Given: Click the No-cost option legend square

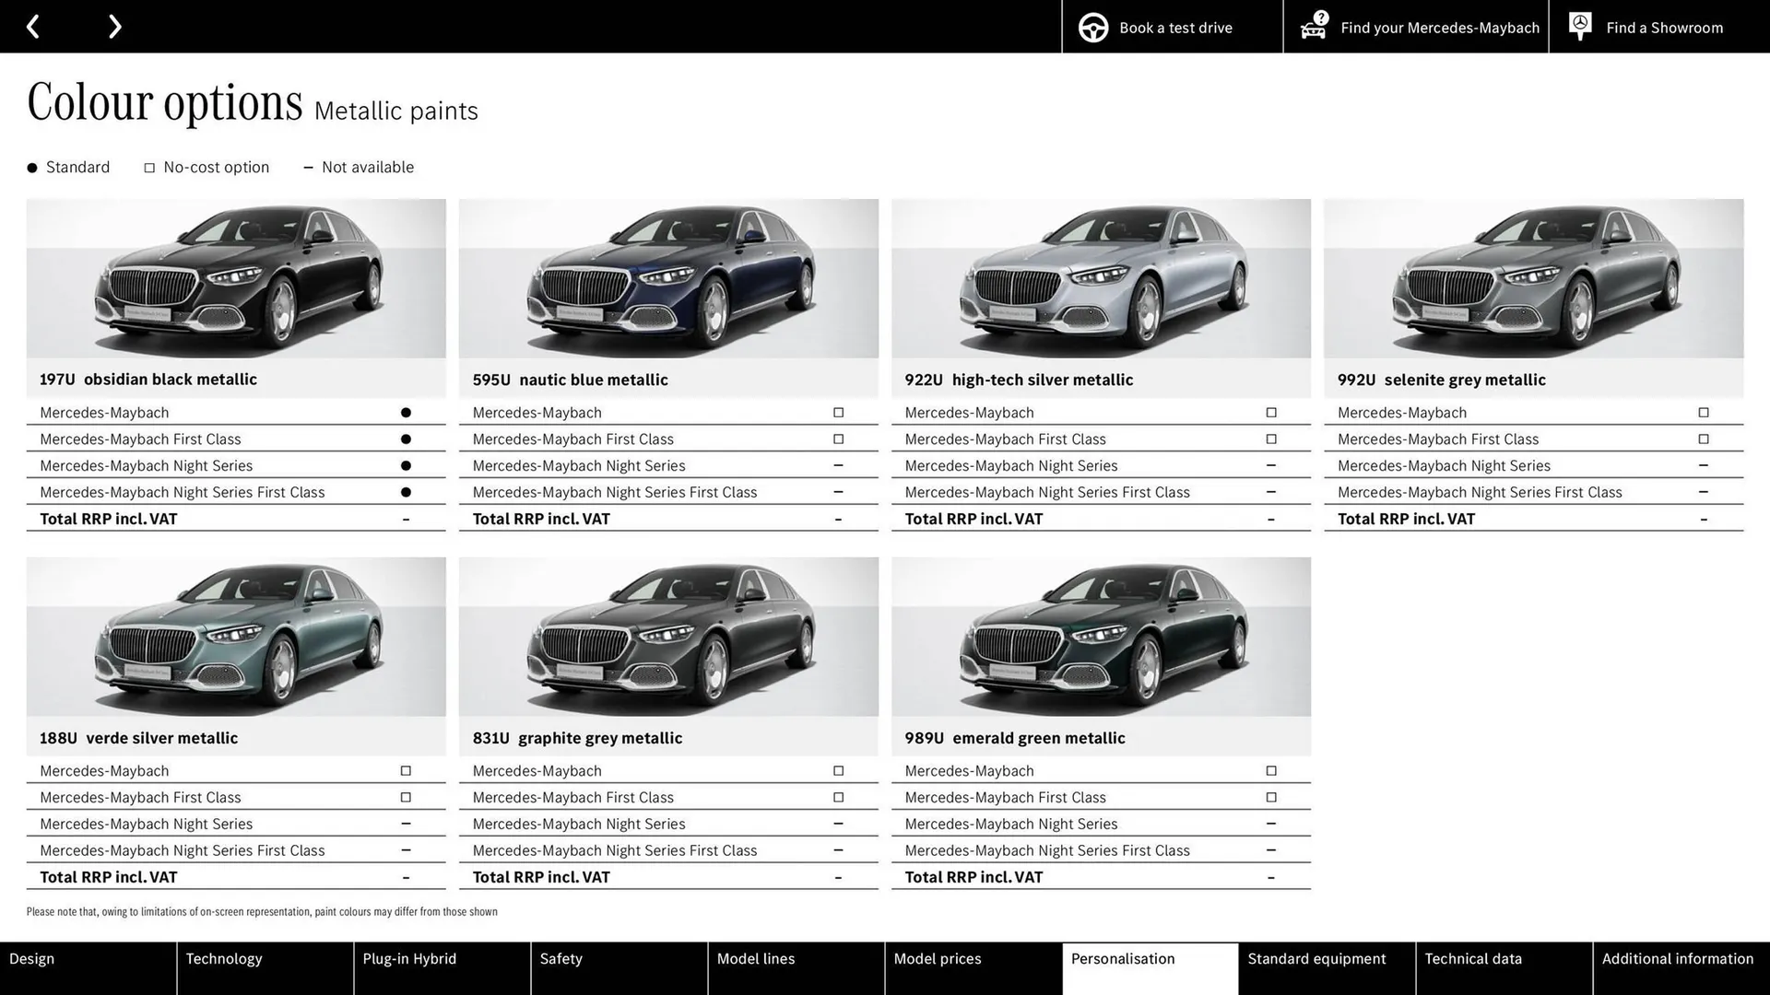Looking at the screenshot, I should click(149, 167).
